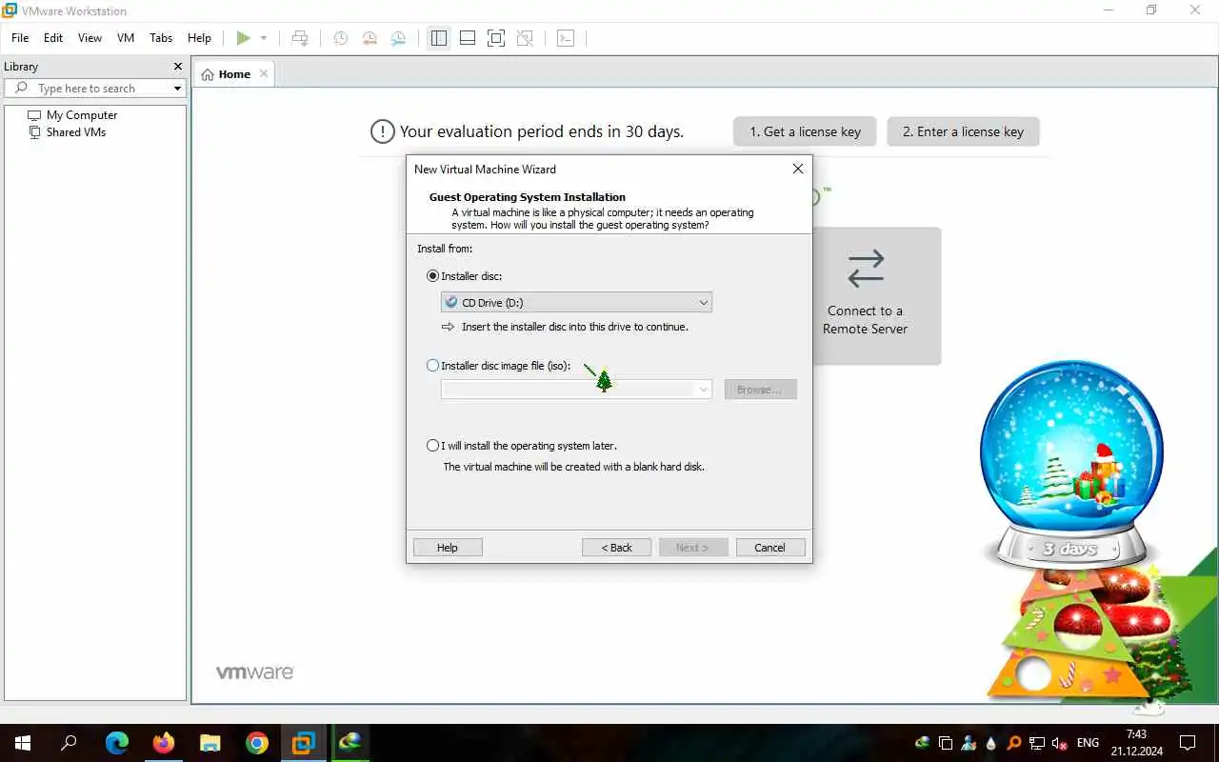Click the ISO image path combo box
The height and width of the screenshot is (762, 1219).
pos(576,390)
